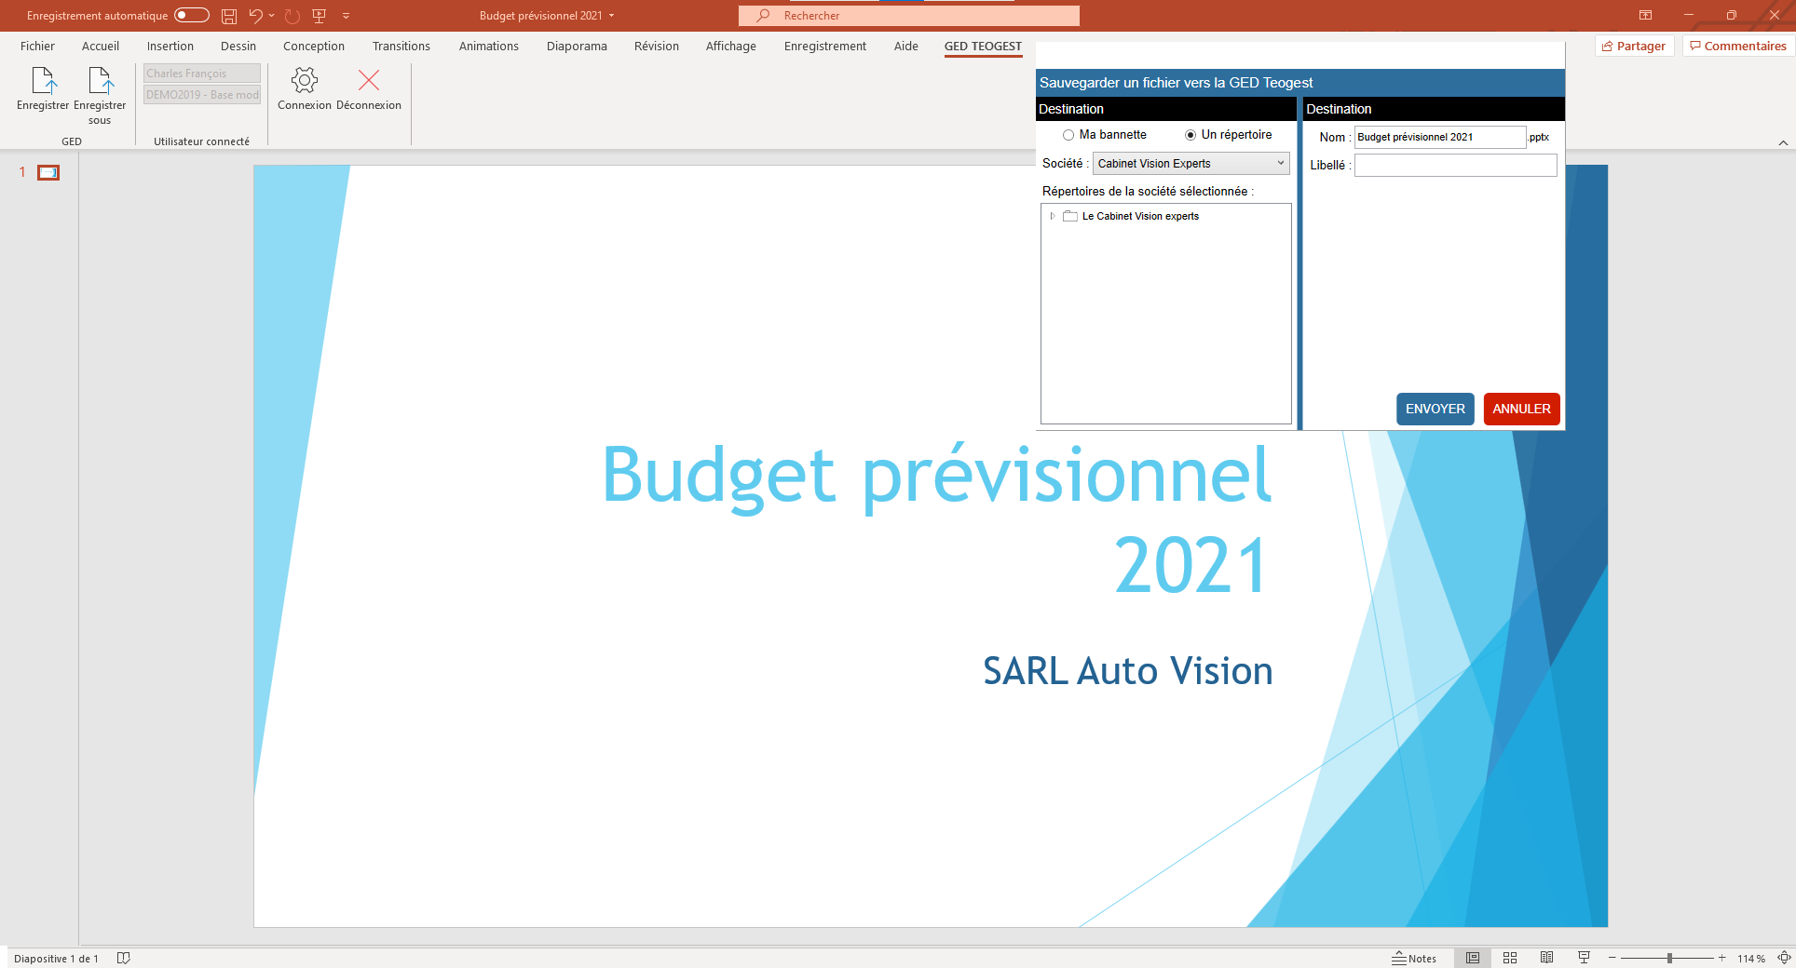Click the red Déconnexion icon

pos(369,81)
